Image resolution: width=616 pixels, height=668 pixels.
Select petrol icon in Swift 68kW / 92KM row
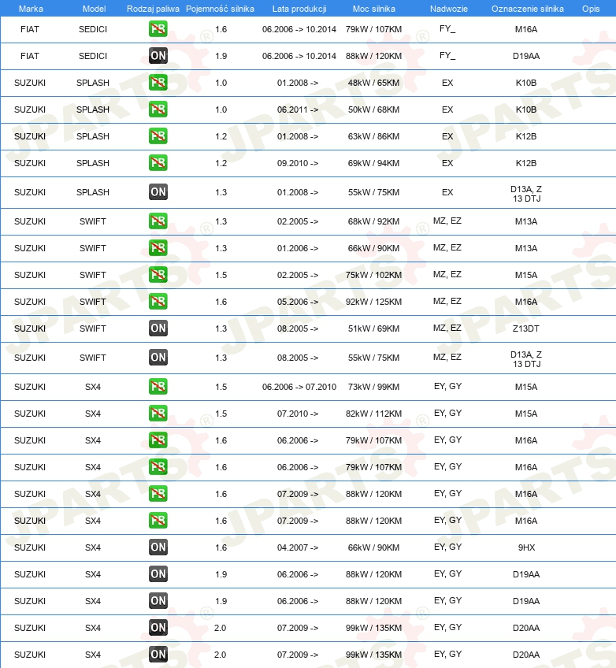pyautogui.click(x=158, y=221)
